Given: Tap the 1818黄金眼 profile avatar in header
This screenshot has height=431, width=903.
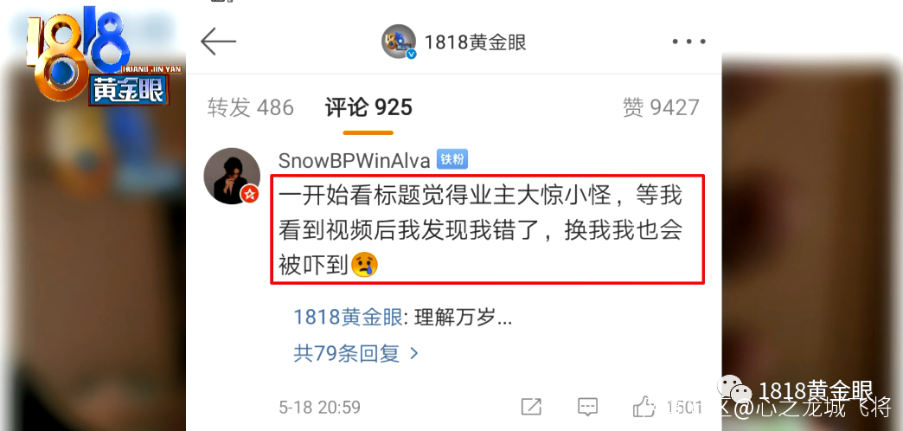Looking at the screenshot, I should pyautogui.click(x=399, y=42).
